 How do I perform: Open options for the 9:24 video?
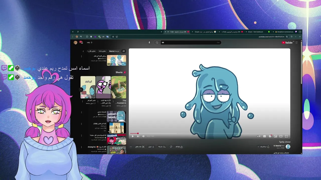point(81,112)
